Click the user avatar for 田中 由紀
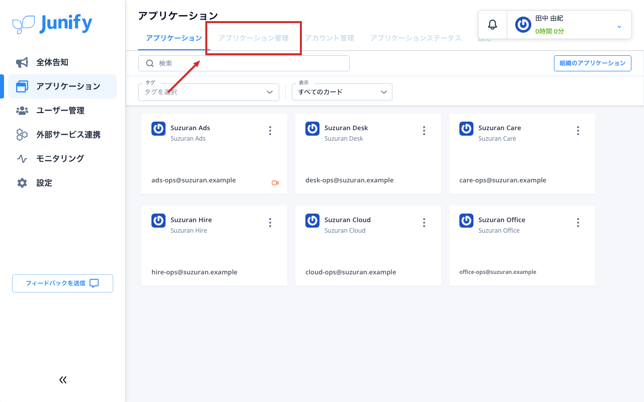 523,25
